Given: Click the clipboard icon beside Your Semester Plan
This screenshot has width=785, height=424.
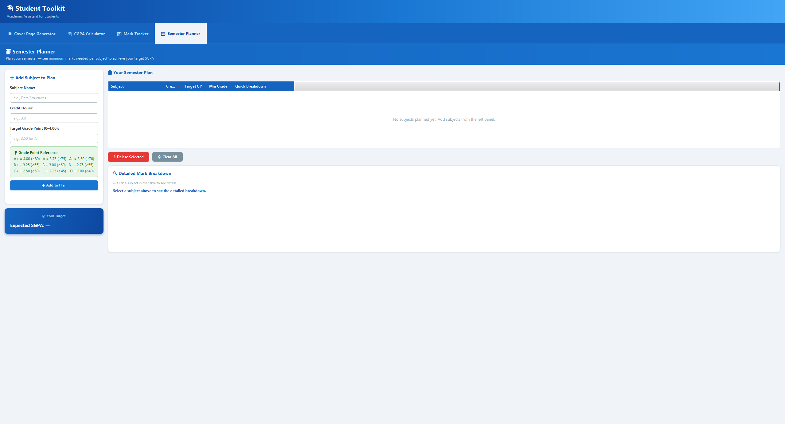Looking at the screenshot, I should (x=110, y=73).
